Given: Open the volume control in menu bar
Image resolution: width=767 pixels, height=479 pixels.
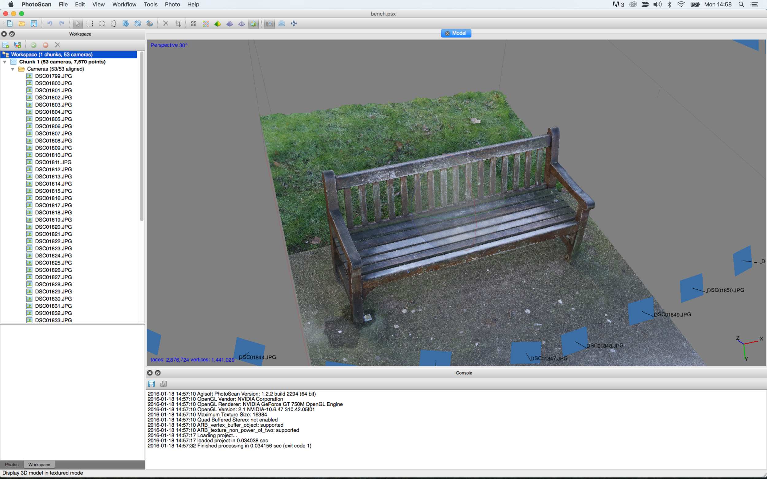Looking at the screenshot, I should (657, 4).
